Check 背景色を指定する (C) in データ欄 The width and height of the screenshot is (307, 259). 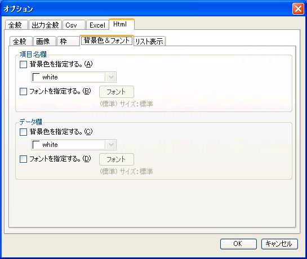pyautogui.click(x=23, y=132)
